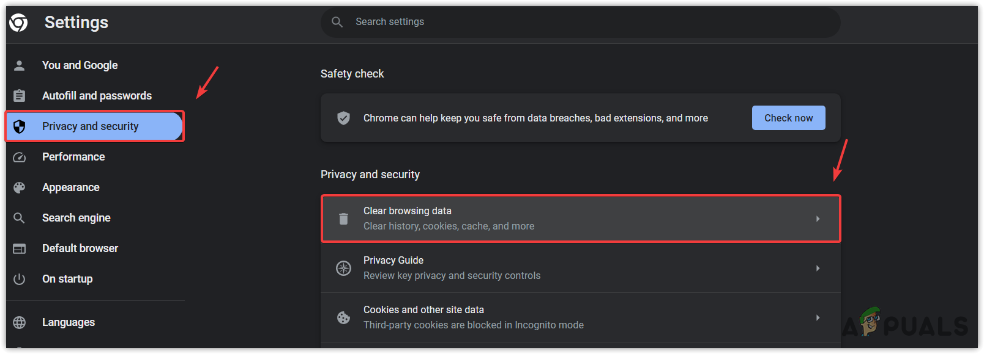Screen dimensions: 984x354
Task: Click the On startup power icon
Action: click(x=20, y=279)
